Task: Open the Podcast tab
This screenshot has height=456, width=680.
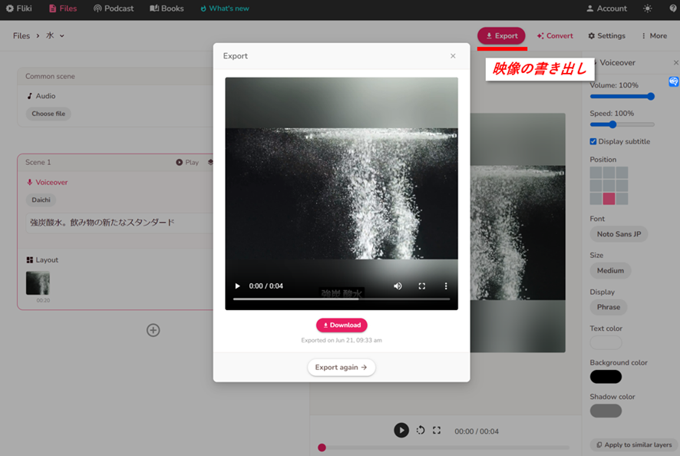Action: 113,8
